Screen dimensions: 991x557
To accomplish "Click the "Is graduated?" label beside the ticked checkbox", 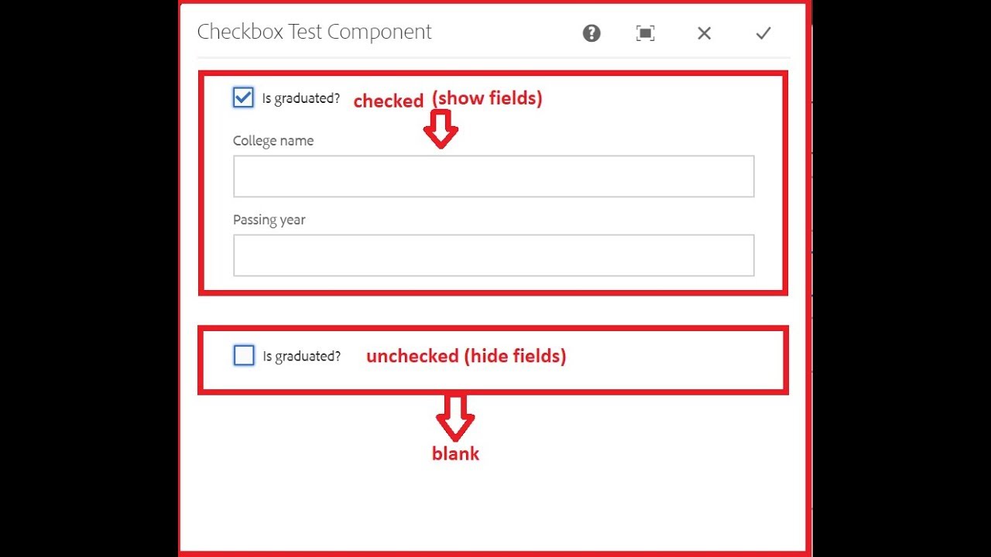I will [300, 98].
